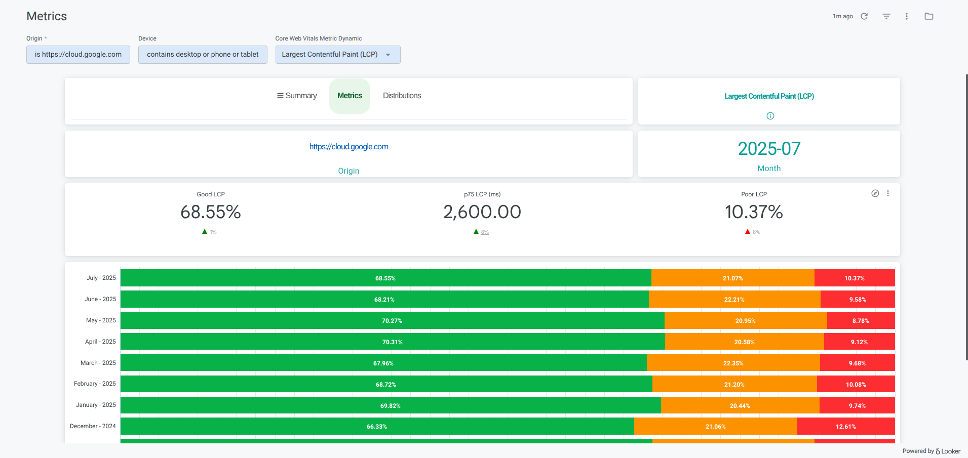Edit Origin filter cloud.google.com
968x458 pixels.
pos(78,55)
